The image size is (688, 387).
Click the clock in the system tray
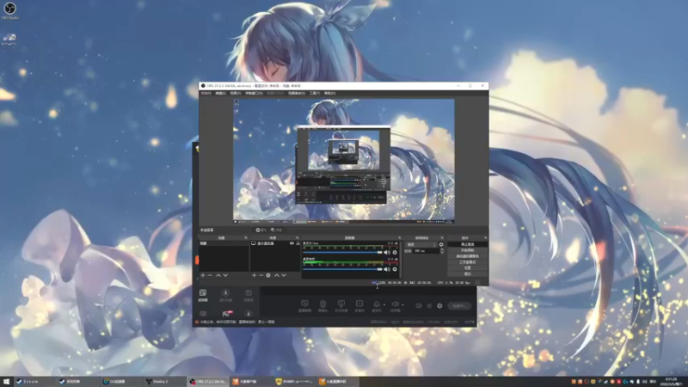coord(671,382)
